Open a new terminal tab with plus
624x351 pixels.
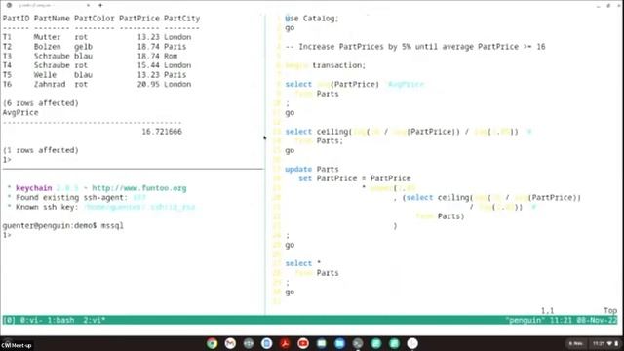(100, 5)
